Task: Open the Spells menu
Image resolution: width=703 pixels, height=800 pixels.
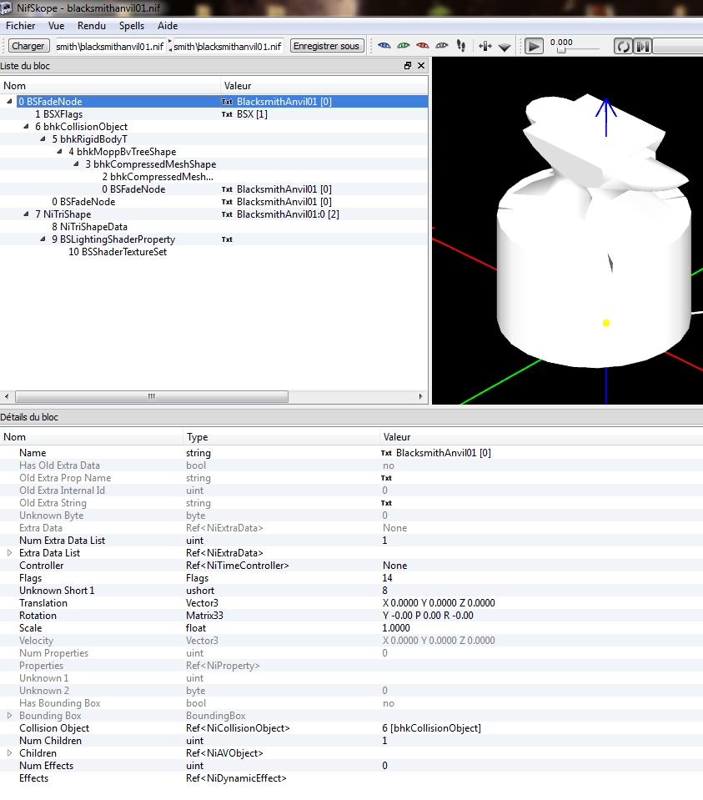Action: click(132, 26)
